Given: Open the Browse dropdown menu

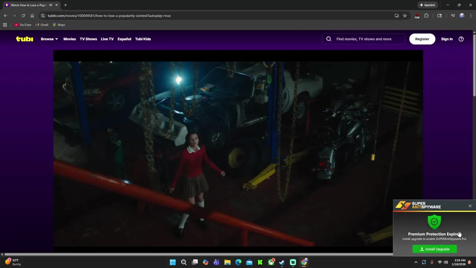Looking at the screenshot, I should pyautogui.click(x=49, y=39).
